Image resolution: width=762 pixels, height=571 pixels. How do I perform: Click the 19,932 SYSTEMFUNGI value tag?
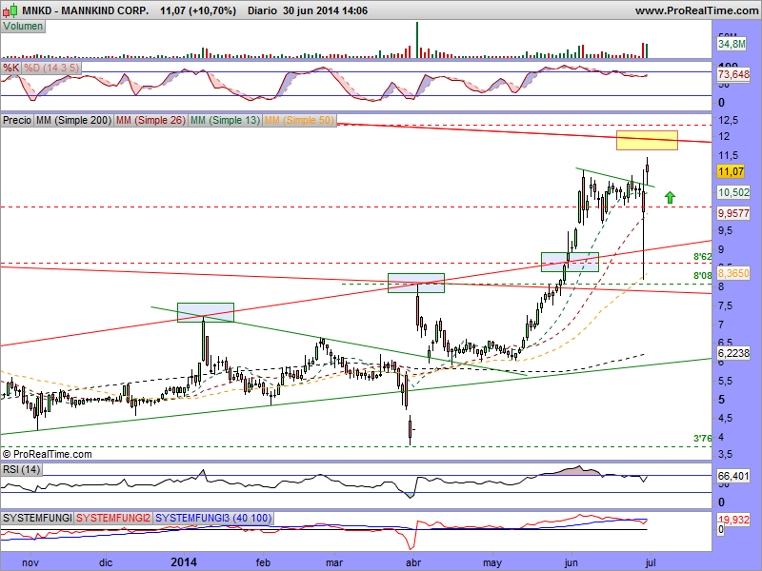733,520
